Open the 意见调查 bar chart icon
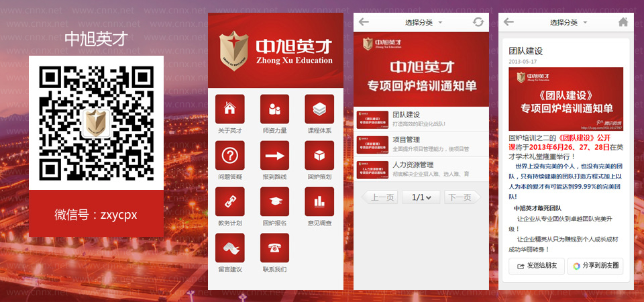The image size is (644, 302). (319, 202)
